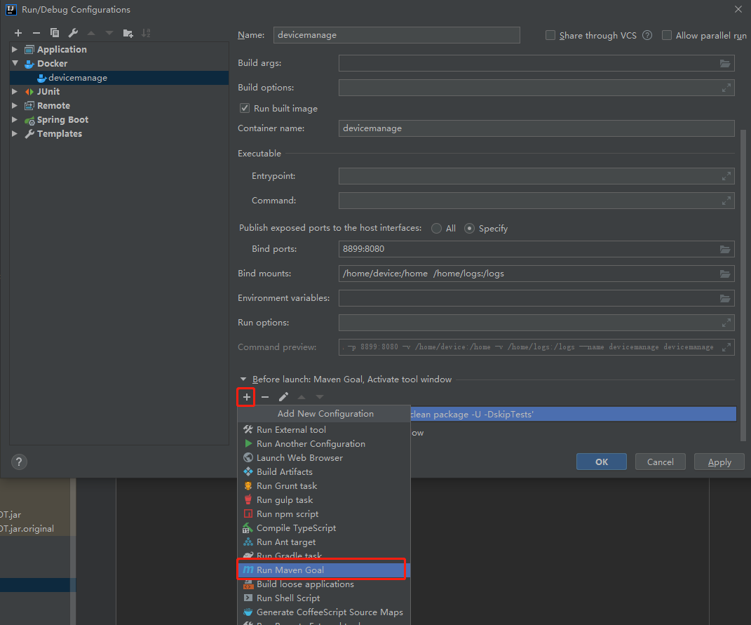Viewport: 751px width, 625px height.
Task: Select devicemanage under Docker
Action: pos(119,78)
